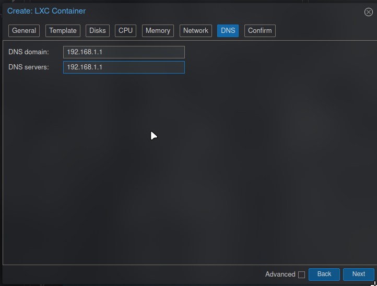Open the Template tab

(x=63, y=31)
